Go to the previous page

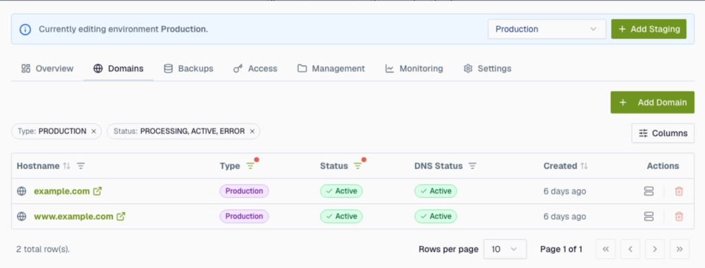tap(631, 249)
